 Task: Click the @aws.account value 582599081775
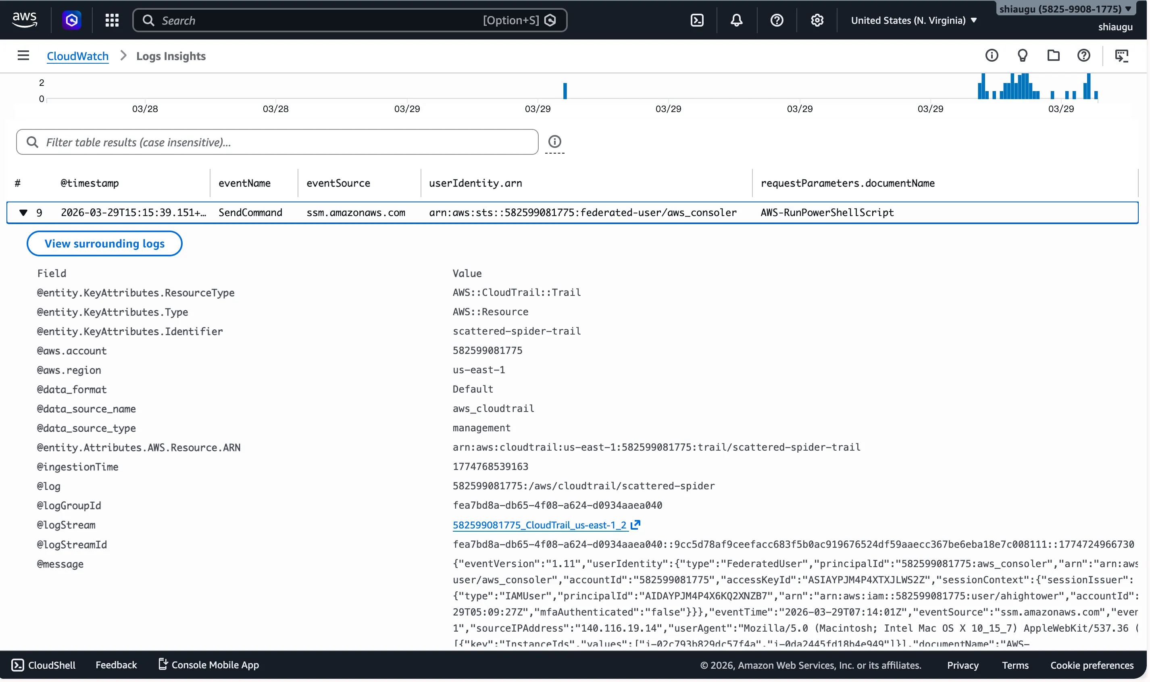(x=487, y=350)
